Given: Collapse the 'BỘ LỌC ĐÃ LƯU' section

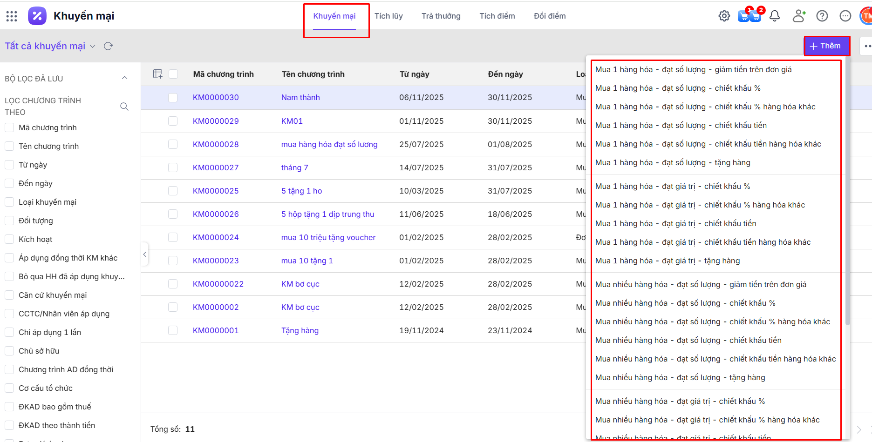Looking at the screenshot, I should pos(124,78).
